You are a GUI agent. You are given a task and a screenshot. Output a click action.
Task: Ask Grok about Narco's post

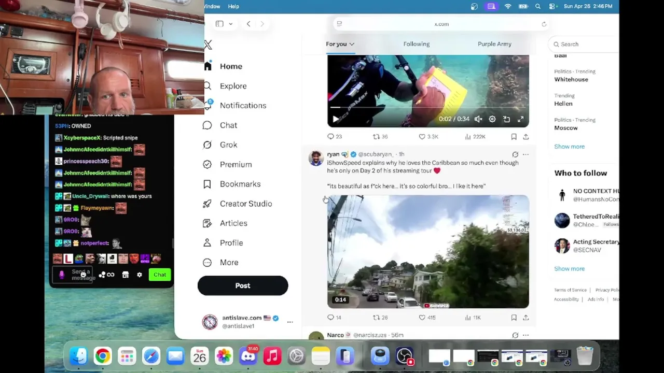(515, 335)
